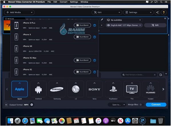Open the Edit dropdown in the toolbar
This screenshot has height=126, width=171.
107,12
